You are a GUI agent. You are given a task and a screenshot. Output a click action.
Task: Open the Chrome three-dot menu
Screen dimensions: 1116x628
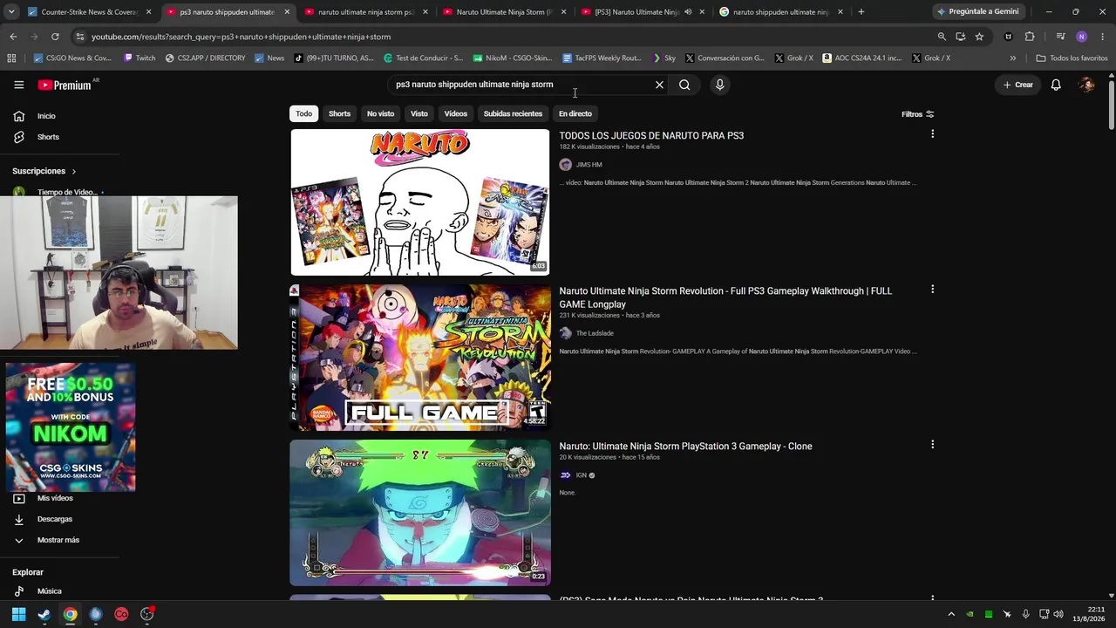(x=1102, y=37)
